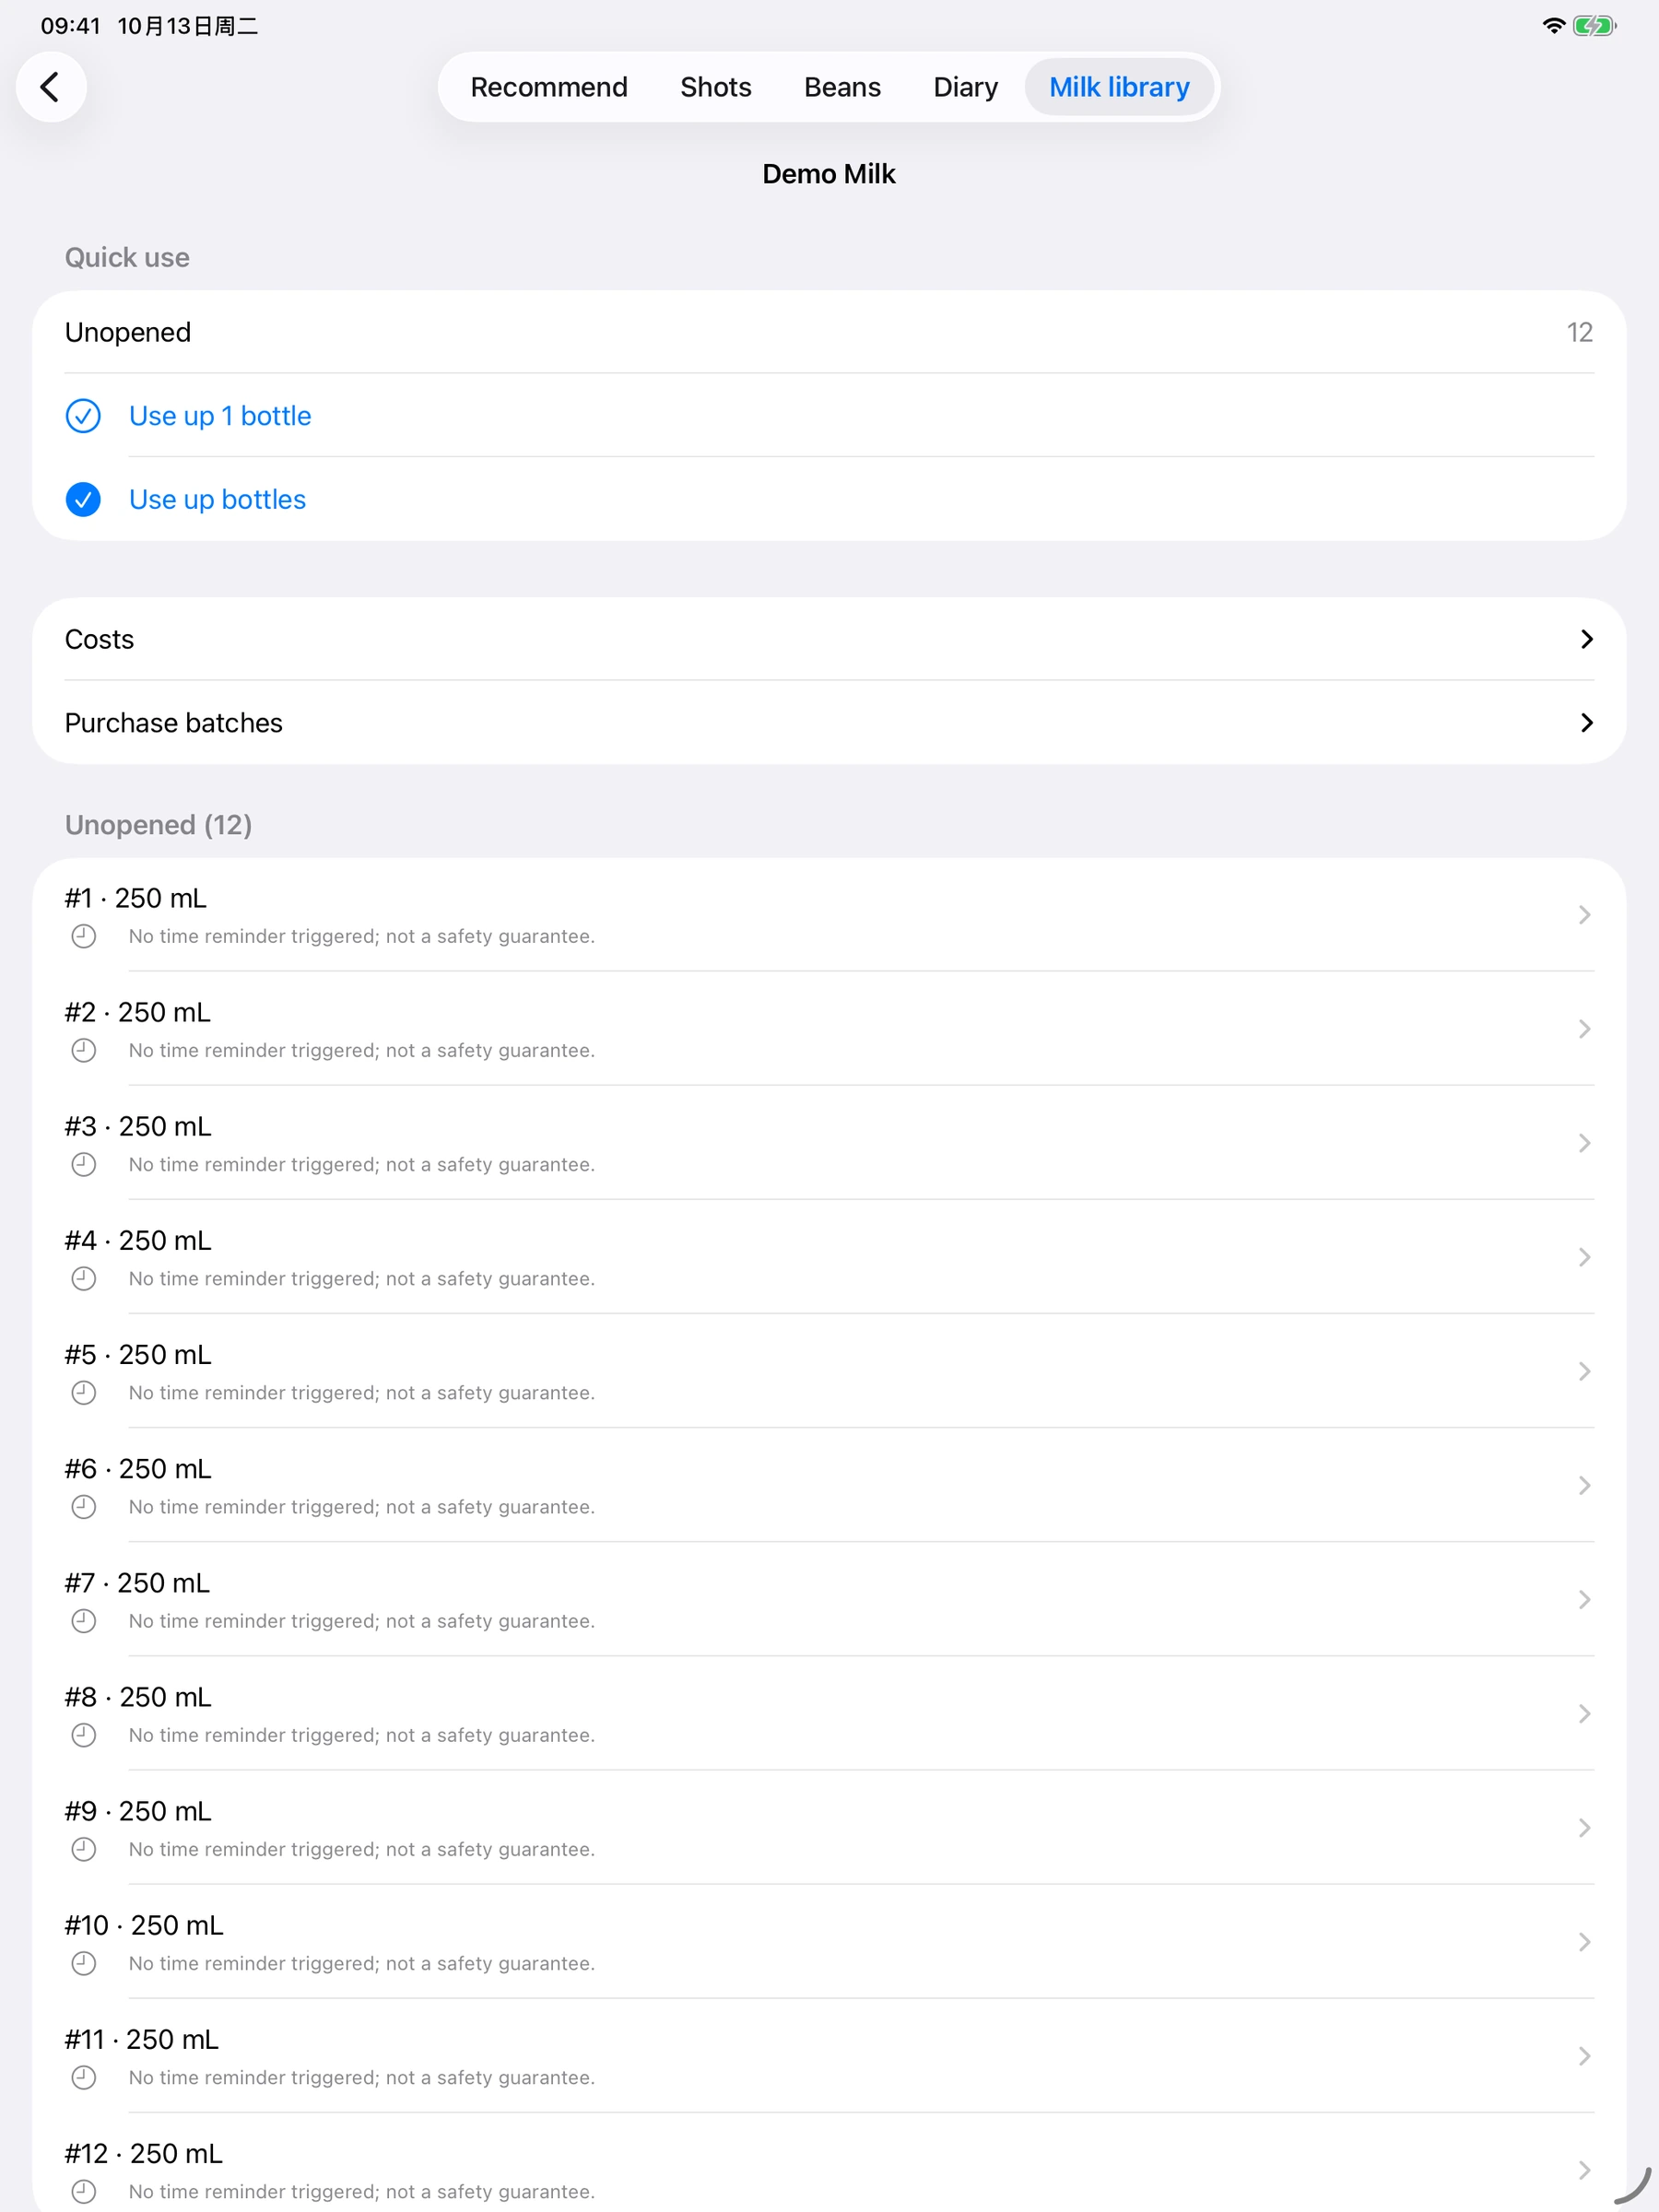Tap the back arrow button
1659x2212 pixels.
(x=50, y=87)
